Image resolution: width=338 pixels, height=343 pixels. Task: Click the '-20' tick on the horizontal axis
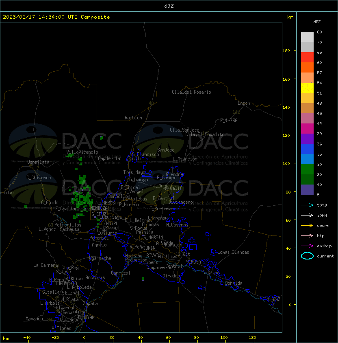coord(55,338)
